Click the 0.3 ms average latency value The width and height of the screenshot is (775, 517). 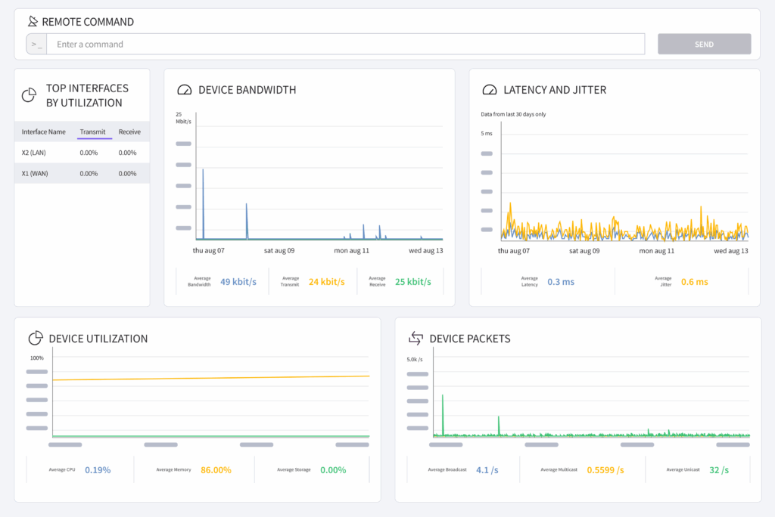[561, 282]
